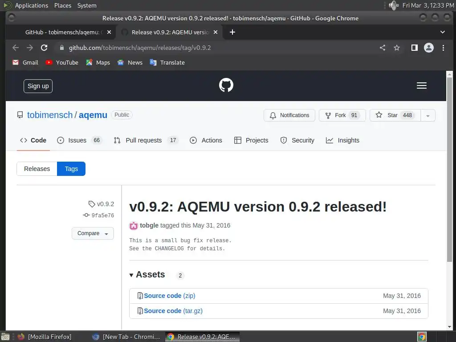The height and width of the screenshot is (342, 456).
Task: Open the aqemu repository link
Action: point(93,115)
